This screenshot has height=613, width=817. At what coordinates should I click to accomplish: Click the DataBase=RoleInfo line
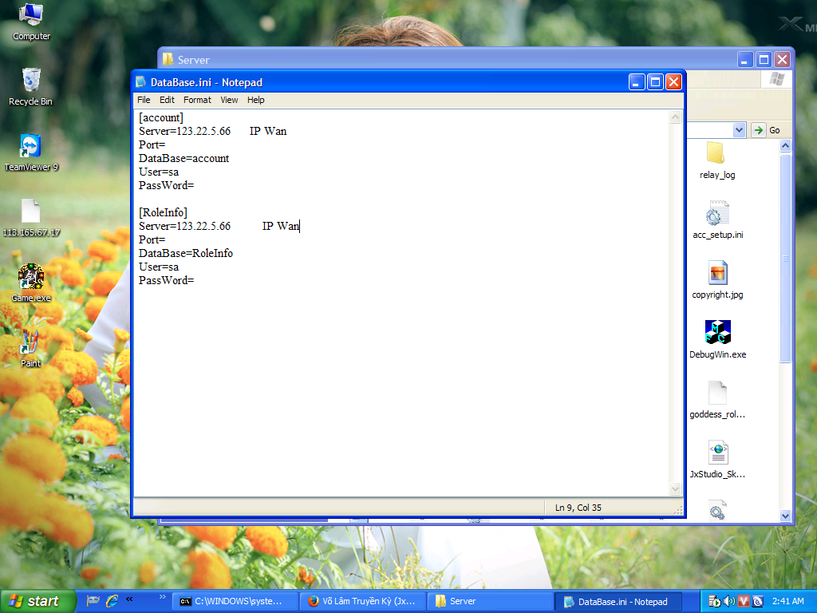tap(186, 253)
